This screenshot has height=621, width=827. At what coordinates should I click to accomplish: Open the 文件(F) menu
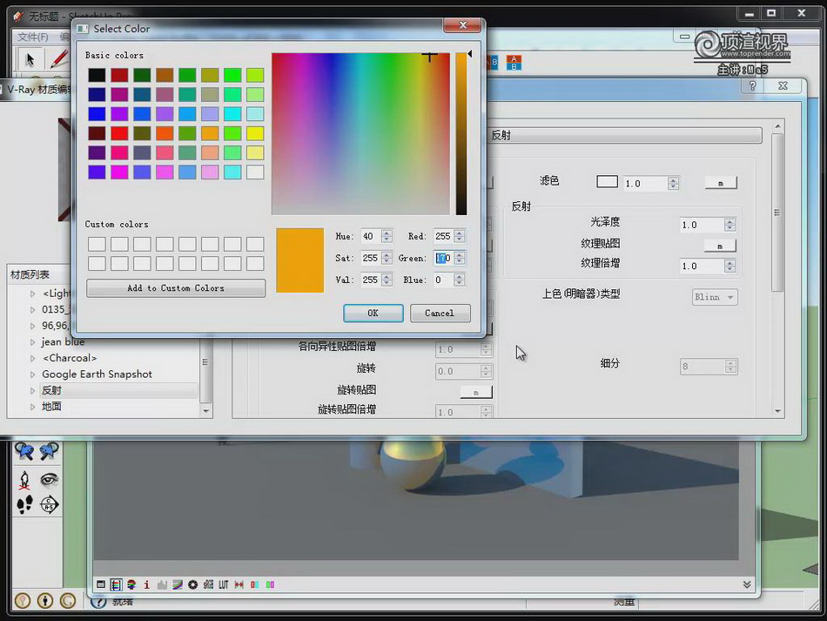coord(33,37)
